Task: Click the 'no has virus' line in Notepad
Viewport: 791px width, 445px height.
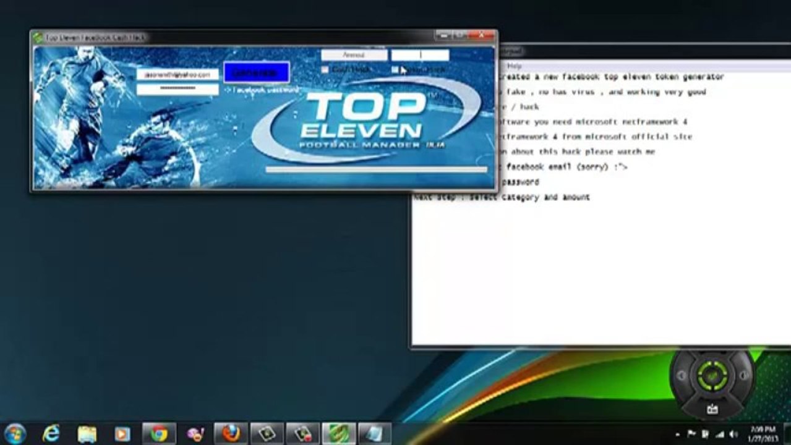Action: 604,91
